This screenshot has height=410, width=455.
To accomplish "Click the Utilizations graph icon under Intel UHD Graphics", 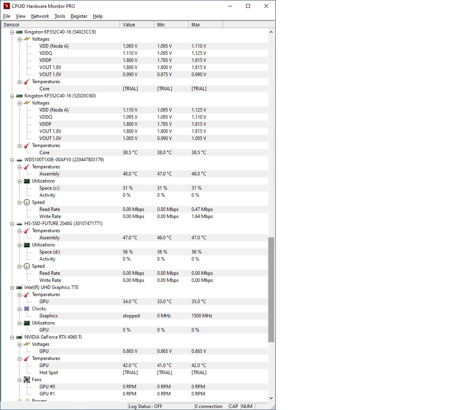I will point(27,323).
